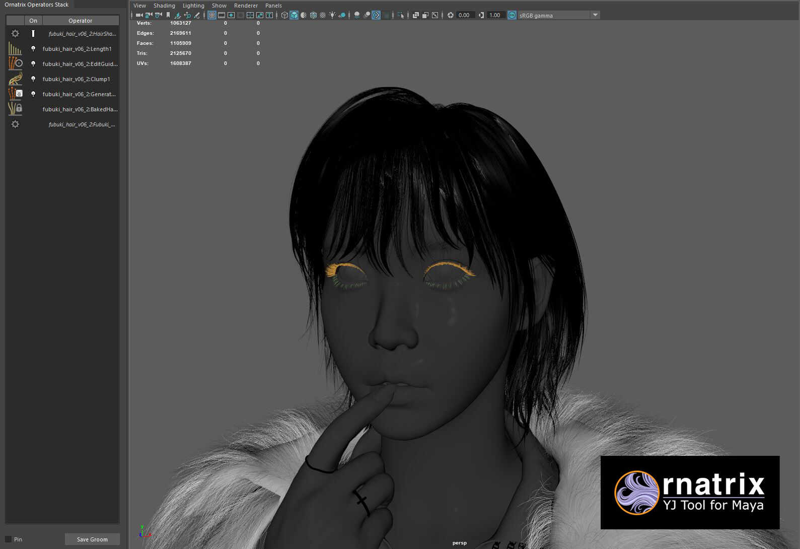
Task: Open the Grease Pencil tool icon
Action: (x=197, y=15)
